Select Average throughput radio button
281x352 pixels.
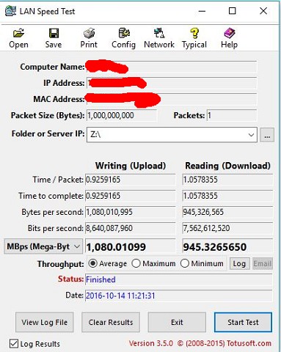[x=92, y=263]
